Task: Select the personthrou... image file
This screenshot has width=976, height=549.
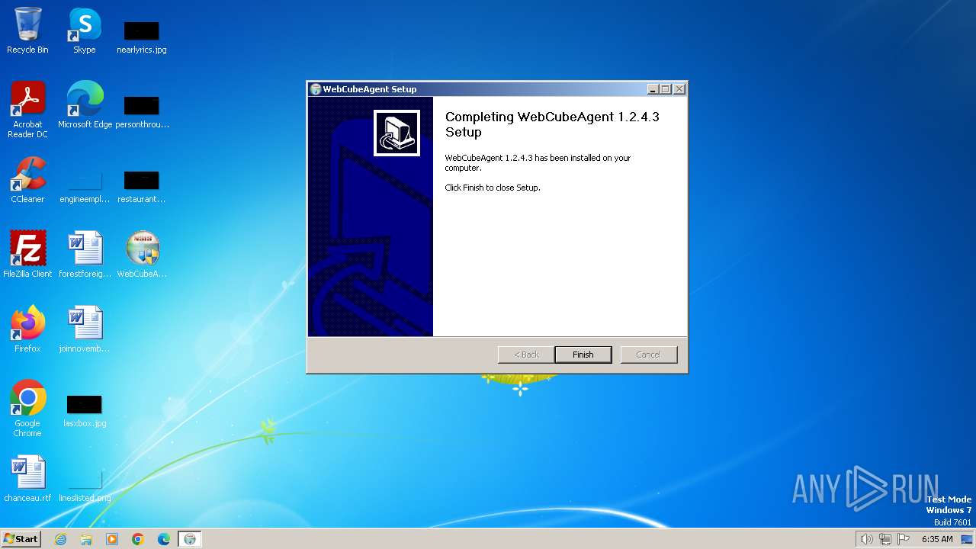Action: coord(142,111)
